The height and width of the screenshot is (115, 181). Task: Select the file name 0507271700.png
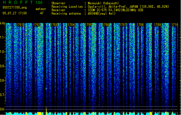coord(15,7)
